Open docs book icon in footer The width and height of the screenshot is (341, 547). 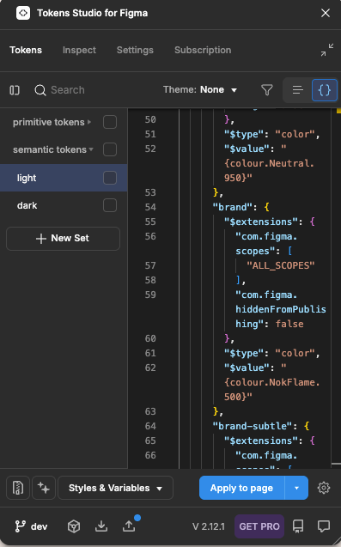coord(298,526)
